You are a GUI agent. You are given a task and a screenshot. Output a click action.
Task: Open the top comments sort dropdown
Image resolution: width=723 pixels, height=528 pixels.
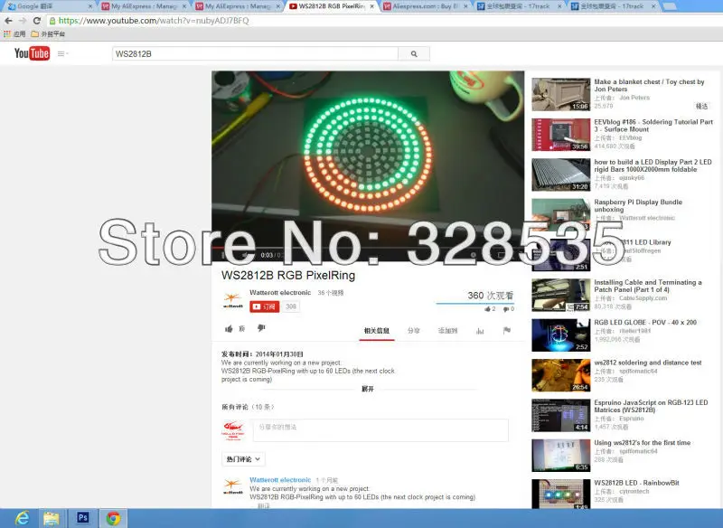(243, 459)
